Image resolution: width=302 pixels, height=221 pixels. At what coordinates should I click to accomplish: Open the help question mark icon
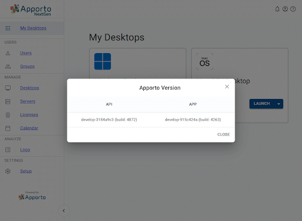[293, 9]
